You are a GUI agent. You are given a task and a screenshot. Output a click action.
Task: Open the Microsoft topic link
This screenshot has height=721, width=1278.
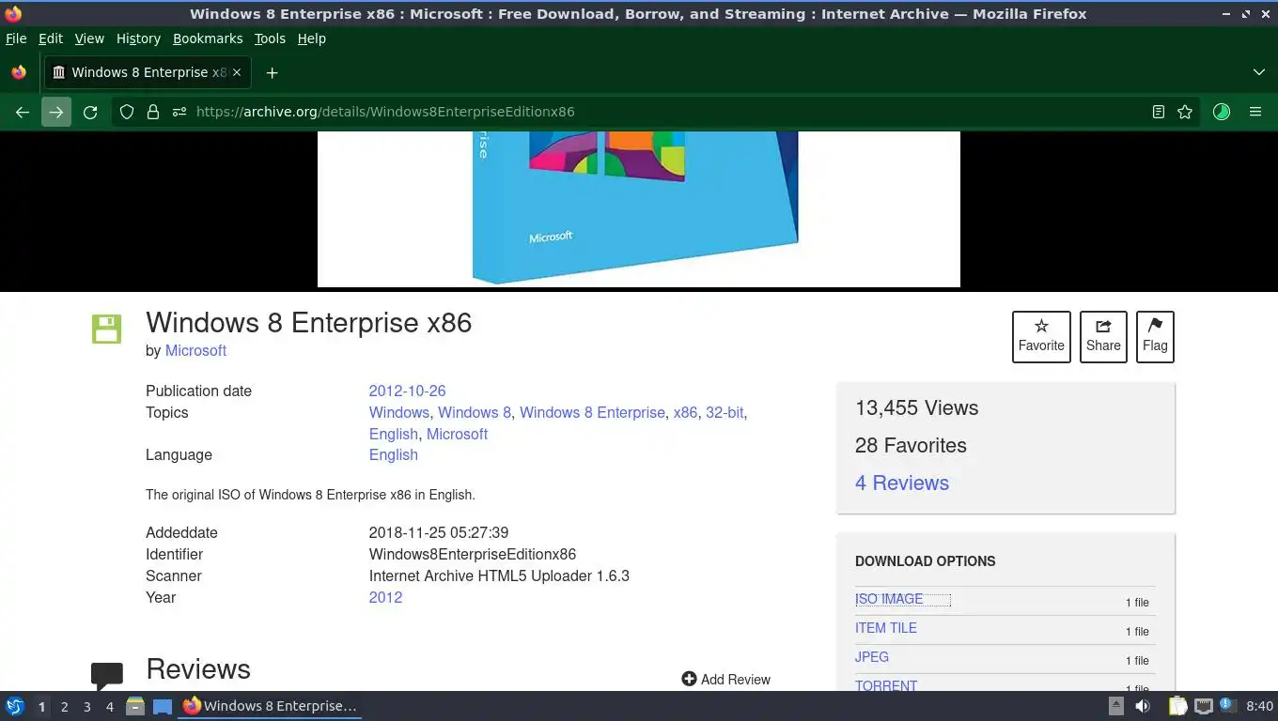coord(457,434)
